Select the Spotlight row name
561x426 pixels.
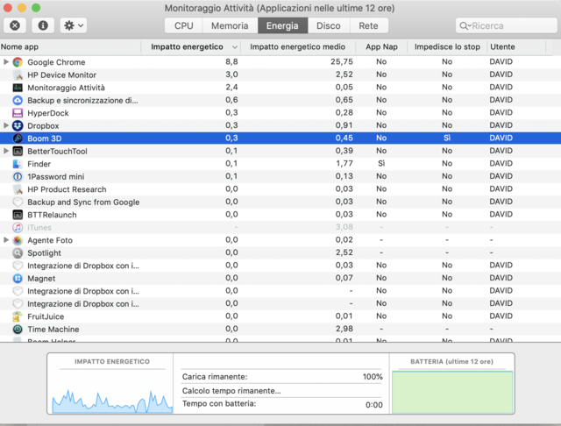[x=44, y=252]
